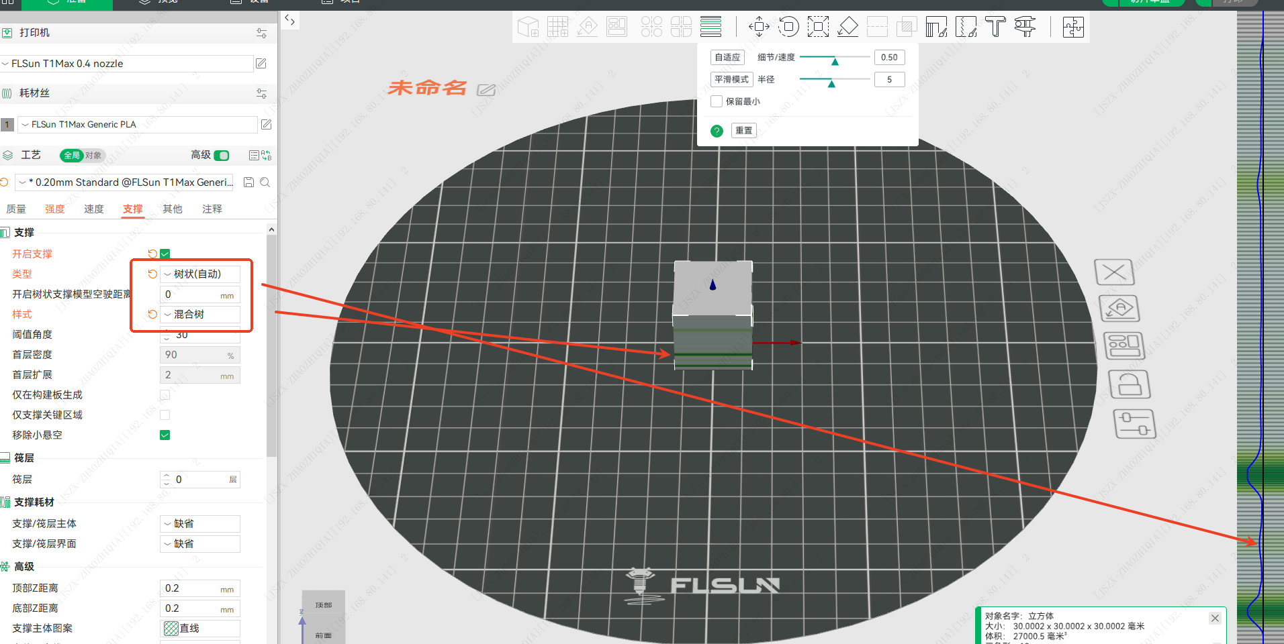The width and height of the screenshot is (1284, 644).
Task: Toggle the 高级 advanced mode switch
Action: (x=222, y=156)
